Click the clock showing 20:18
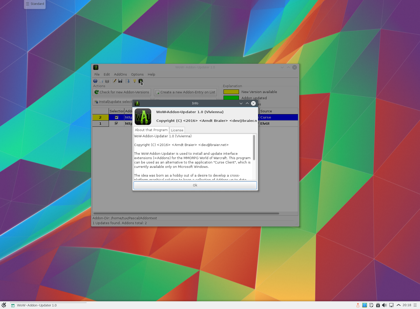Viewport: 420px width, 309px height. 407,305
